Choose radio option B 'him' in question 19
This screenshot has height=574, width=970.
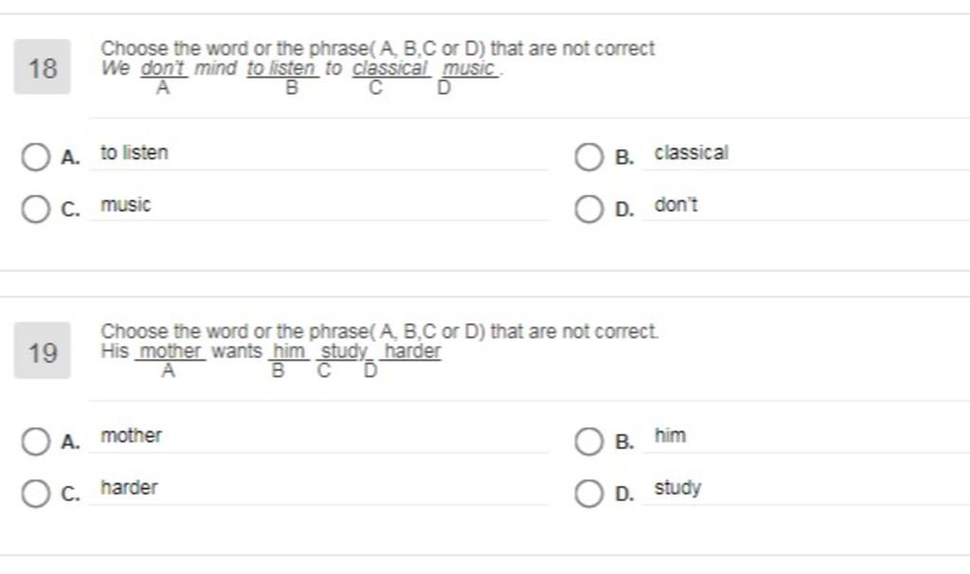(x=588, y=441)
